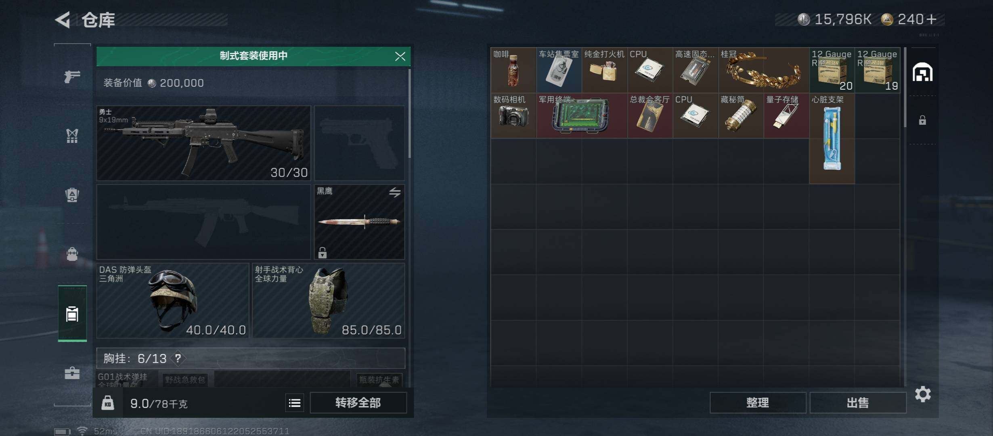Screen dimensions: 993x436
Task: Add currency with the plus next to 240
Action: 931,19
